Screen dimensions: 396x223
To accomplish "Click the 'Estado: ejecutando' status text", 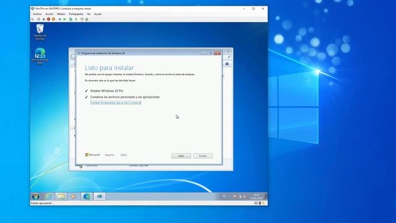I will coord(41,203).
